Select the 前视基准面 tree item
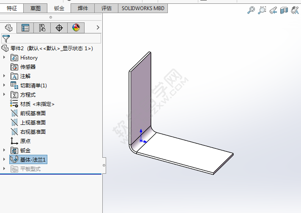 pos(33,113)
